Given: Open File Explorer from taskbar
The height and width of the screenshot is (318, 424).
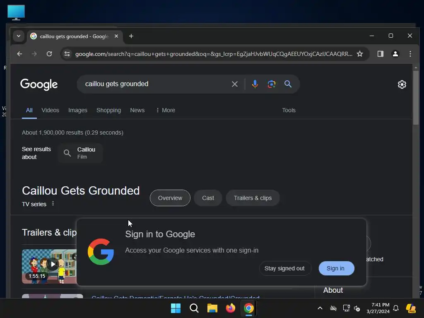Looking at the screenshot, I should pyautogui.click(x=212, y=308).
